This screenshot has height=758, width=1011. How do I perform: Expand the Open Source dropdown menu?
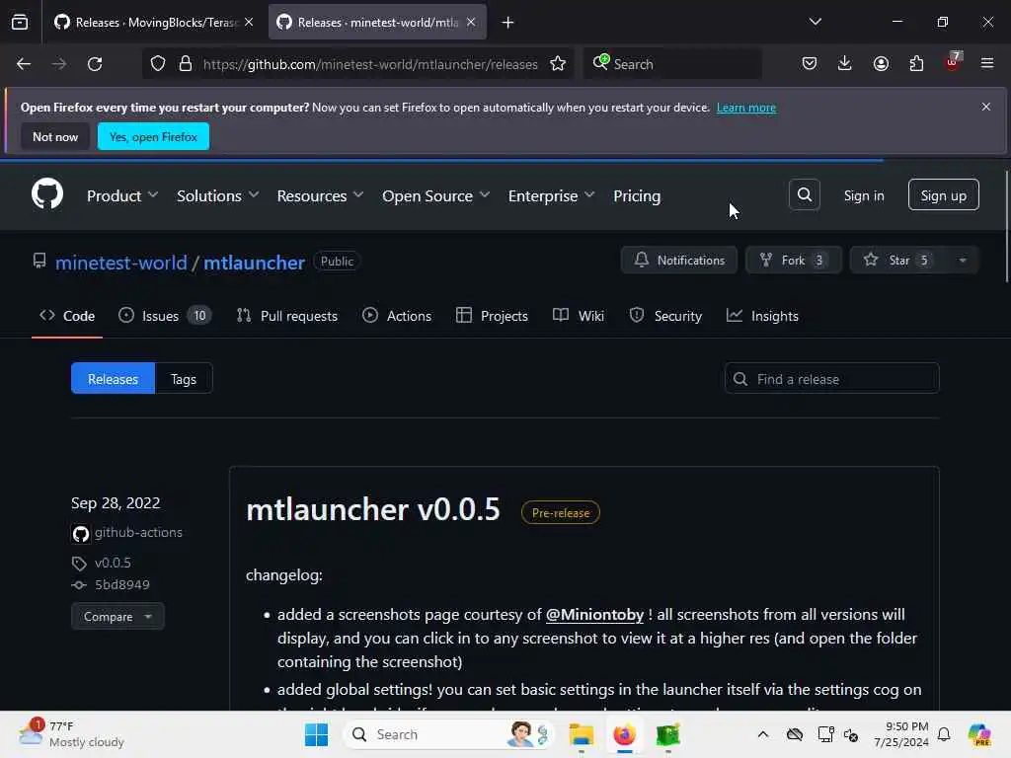point(435,196)
